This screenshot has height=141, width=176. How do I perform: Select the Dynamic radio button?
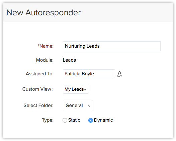pyautogui.click(x=91, y=120)
